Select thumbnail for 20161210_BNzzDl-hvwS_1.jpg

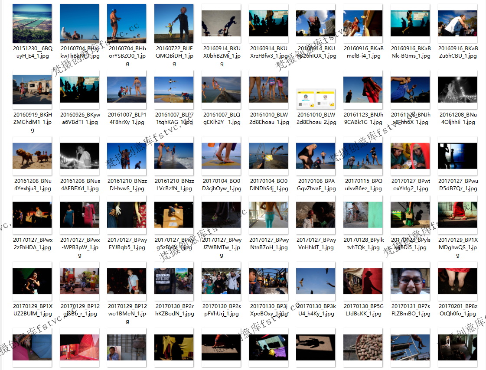[x=127, y=156]
